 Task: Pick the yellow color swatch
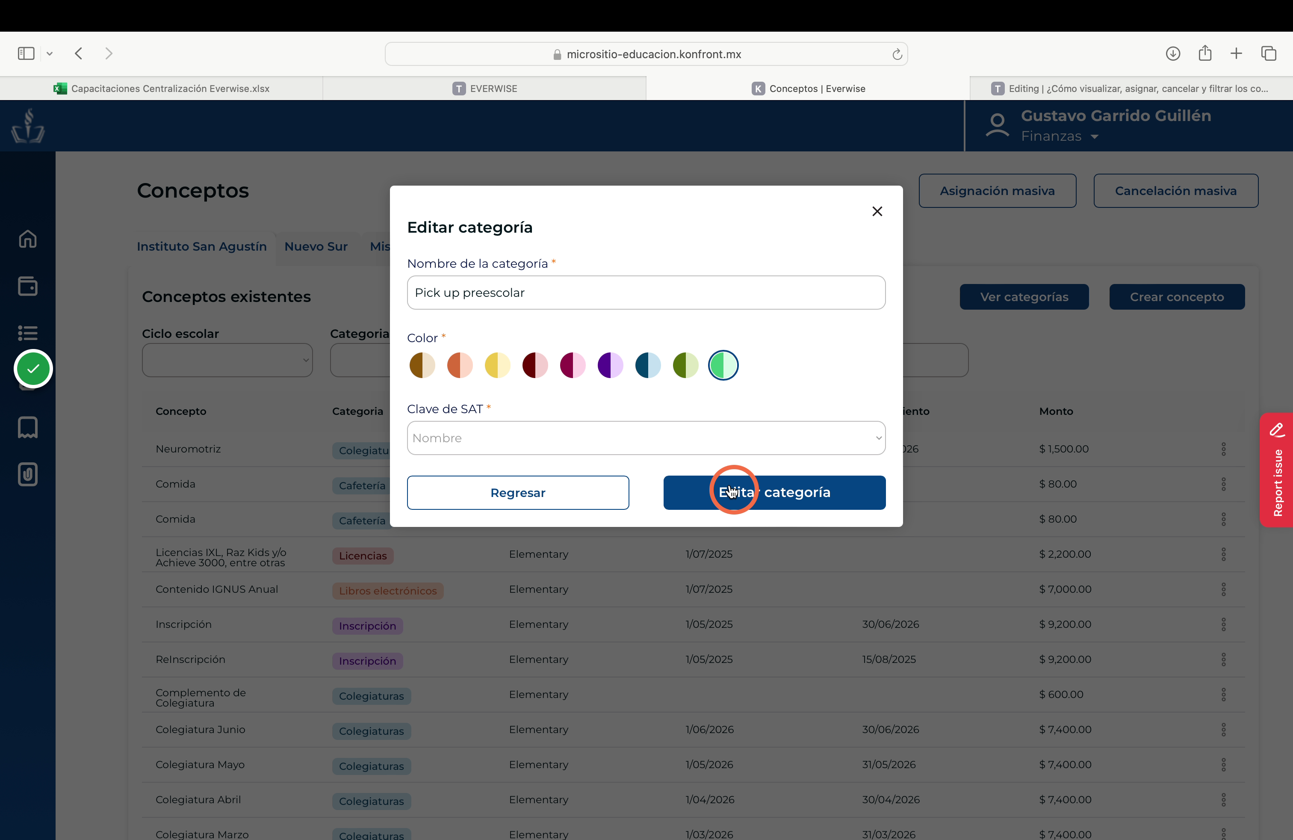pos(497,365)
